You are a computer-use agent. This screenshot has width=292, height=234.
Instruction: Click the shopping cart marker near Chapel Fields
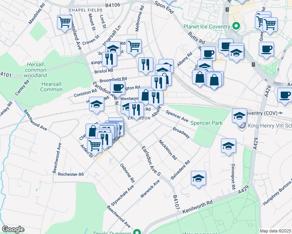(64, 22)
